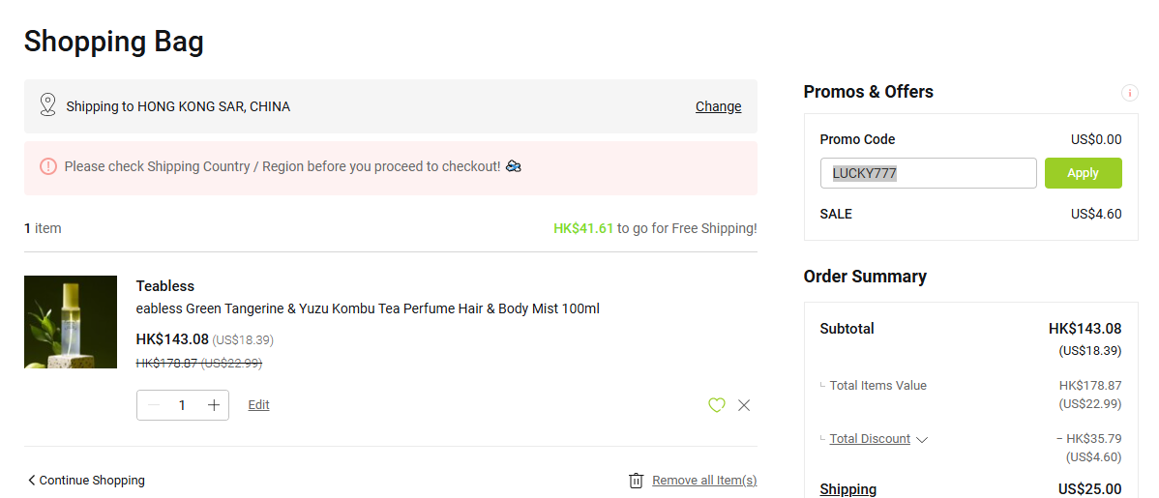
Task: Open the Total Discount breakdown link
Action: pyautogui.click(x=869, y=439)
